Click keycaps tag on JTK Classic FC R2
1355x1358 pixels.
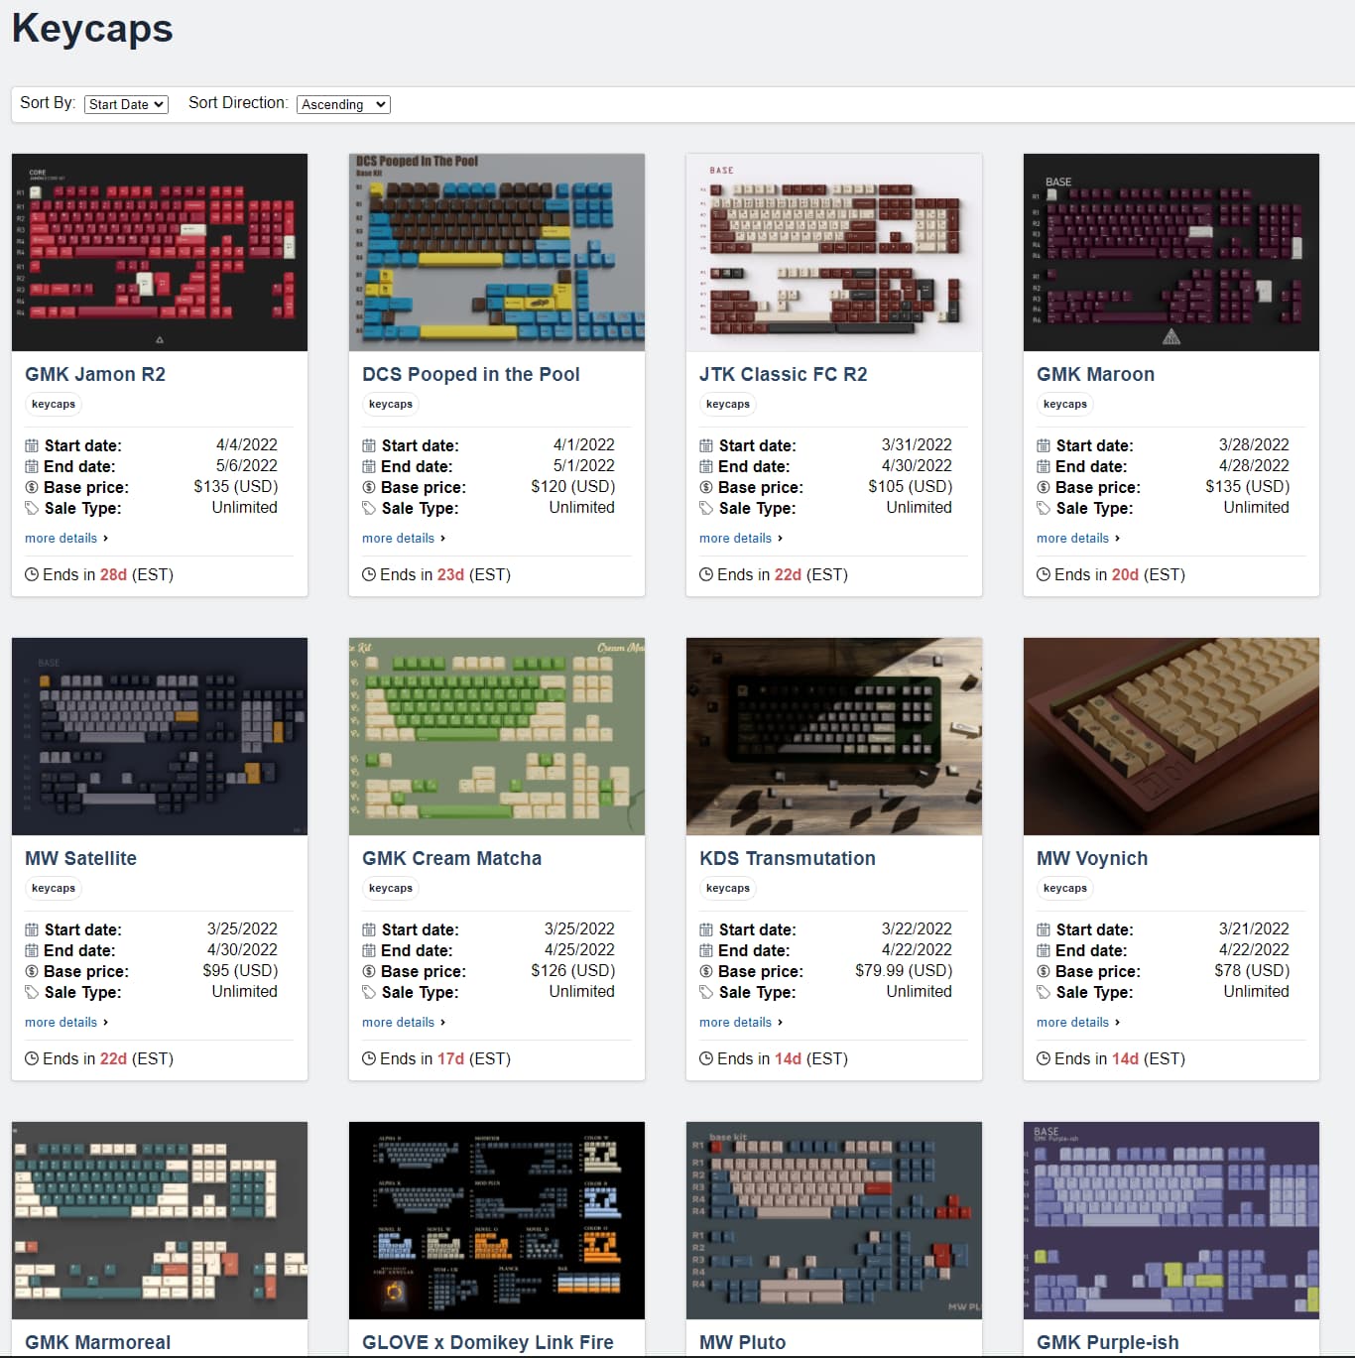tap(728, 404)
